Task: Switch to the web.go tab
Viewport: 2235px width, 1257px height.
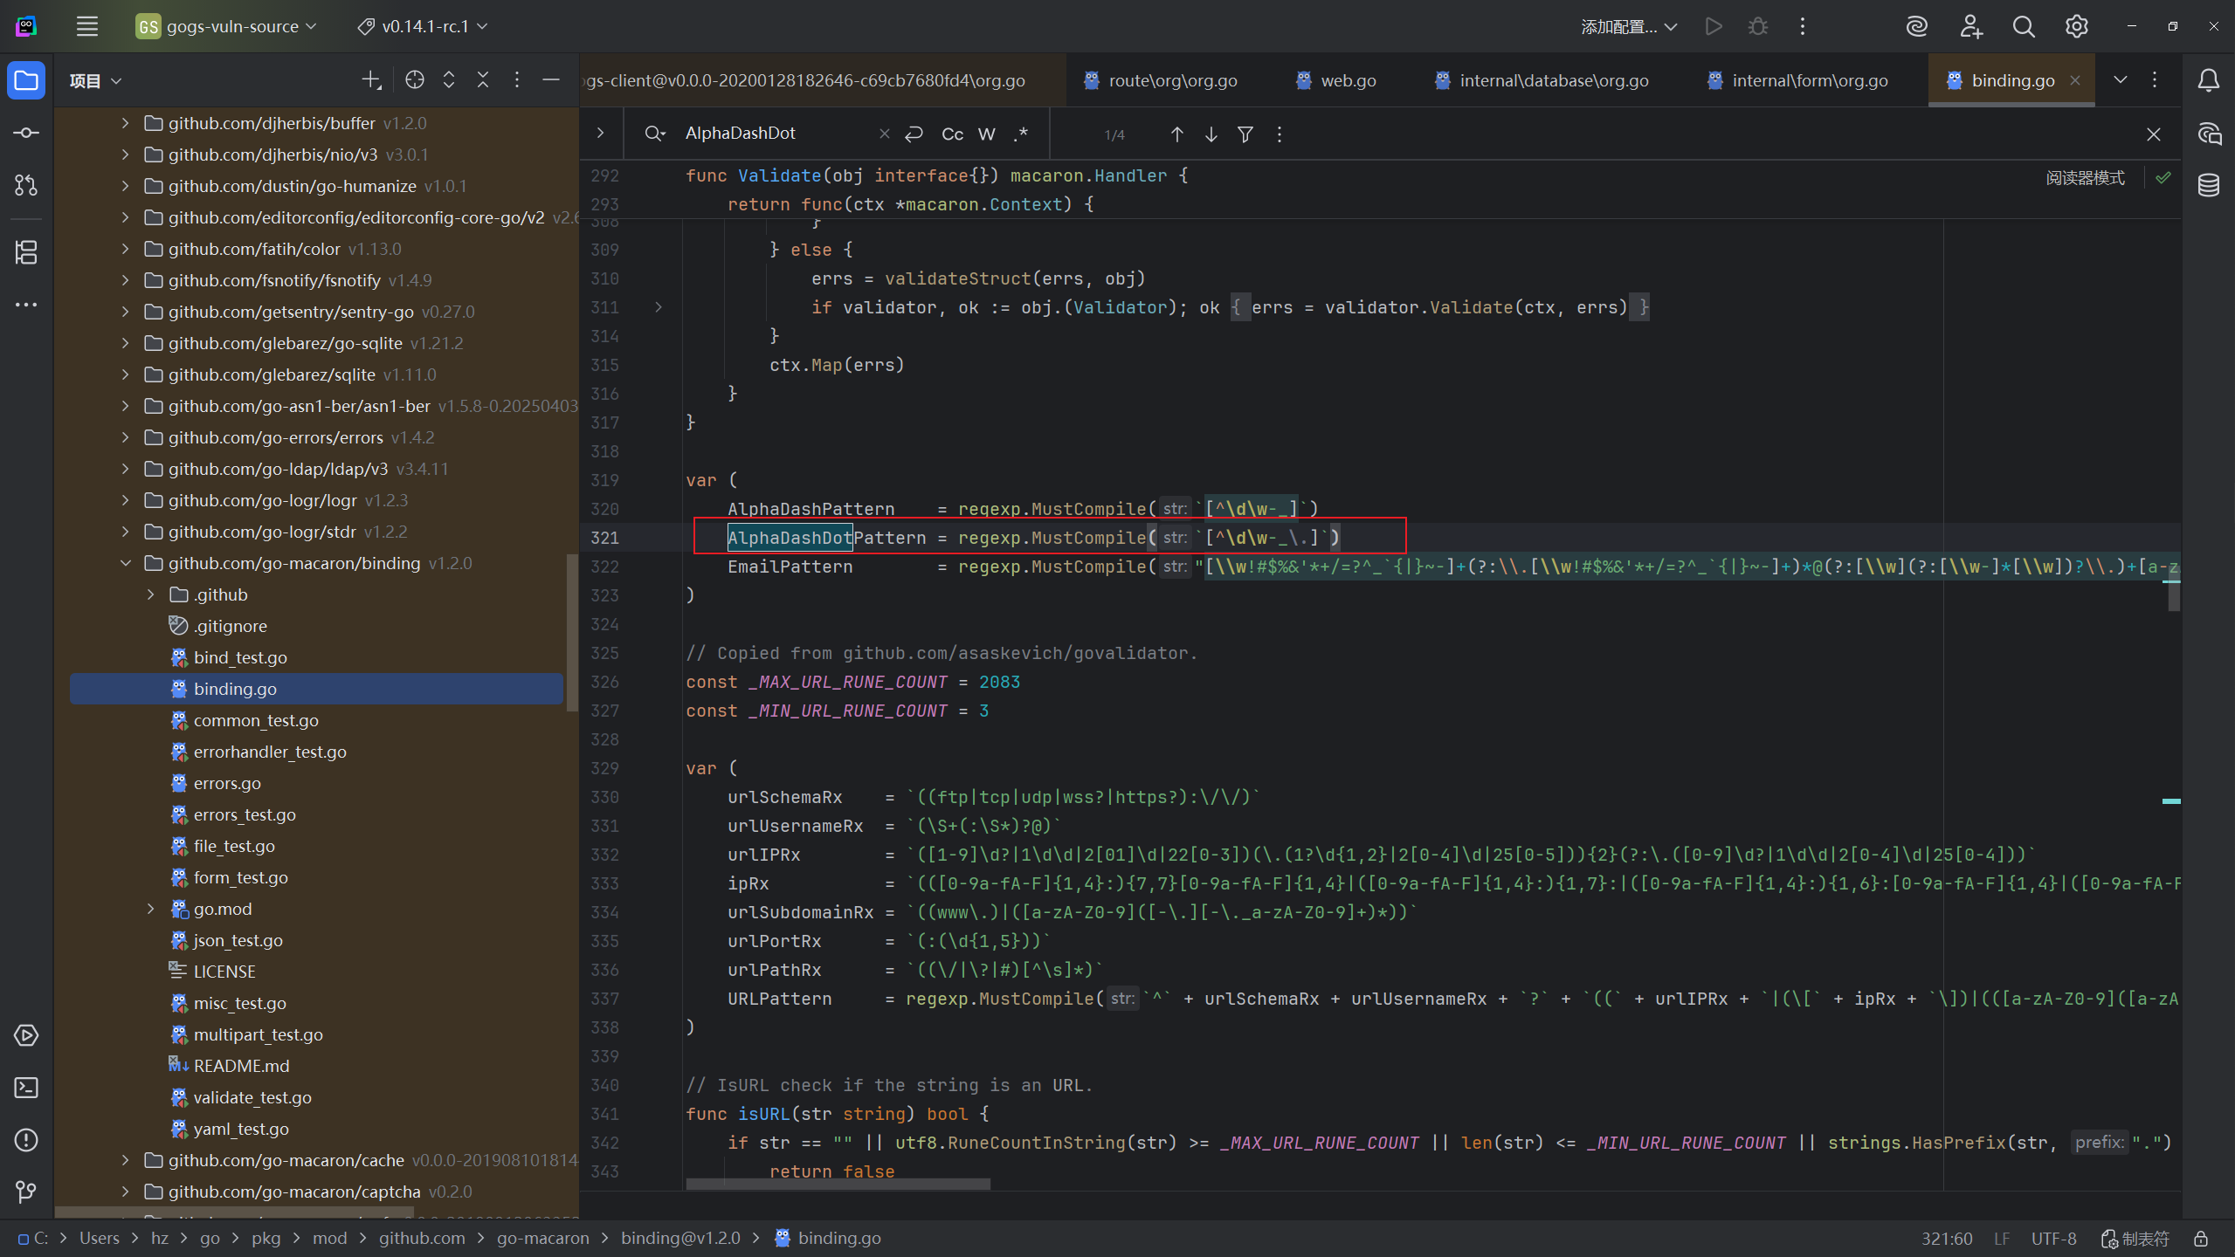Action: pos(1336,80)
